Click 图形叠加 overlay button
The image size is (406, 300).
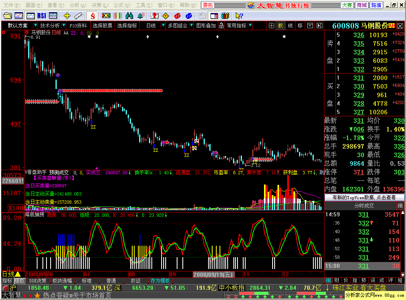click(x=206, y=25)
